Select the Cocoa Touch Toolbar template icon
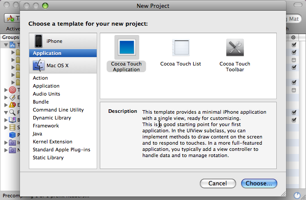306x200 pixels. (235, 47)
